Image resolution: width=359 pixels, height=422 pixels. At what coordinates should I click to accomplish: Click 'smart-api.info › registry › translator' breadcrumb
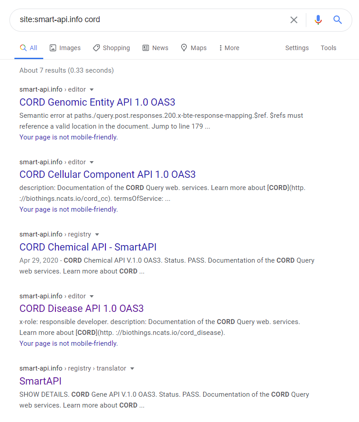click(x=73, y=368)
